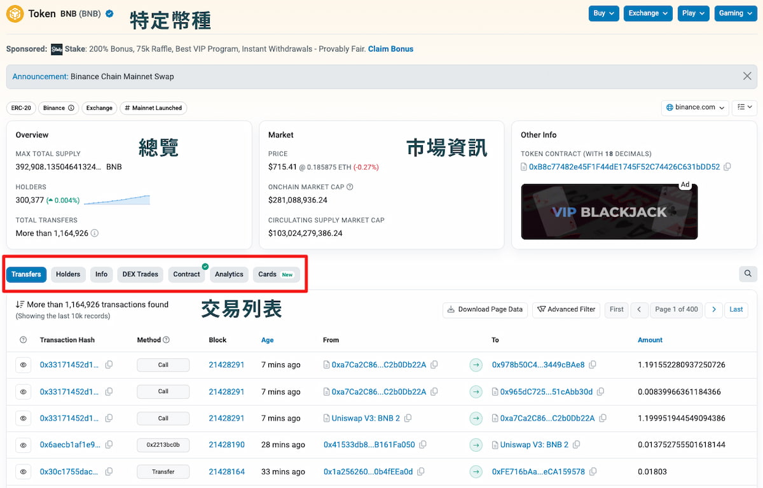Image resolution: width=763 pixels, height=488 pixels.
Task: Open the Contract tab
Action: [x=186, y=274]
